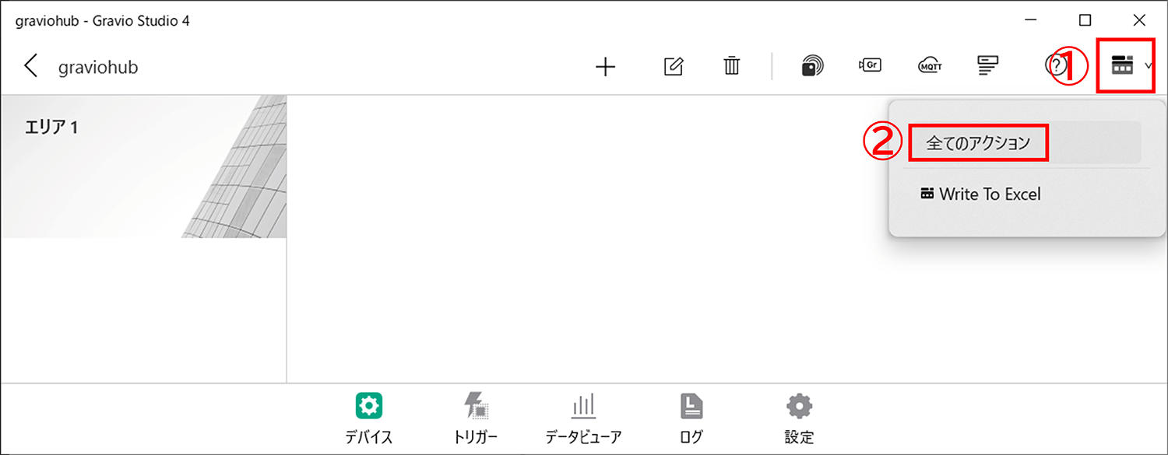This screenshot has width=1168, height=455.
Task: Maximize the Gravio Studio window
Action: [1085, 20]
